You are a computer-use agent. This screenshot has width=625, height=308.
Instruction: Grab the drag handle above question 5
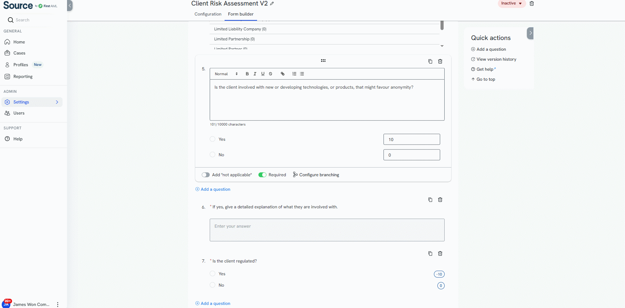coord(323,61)
